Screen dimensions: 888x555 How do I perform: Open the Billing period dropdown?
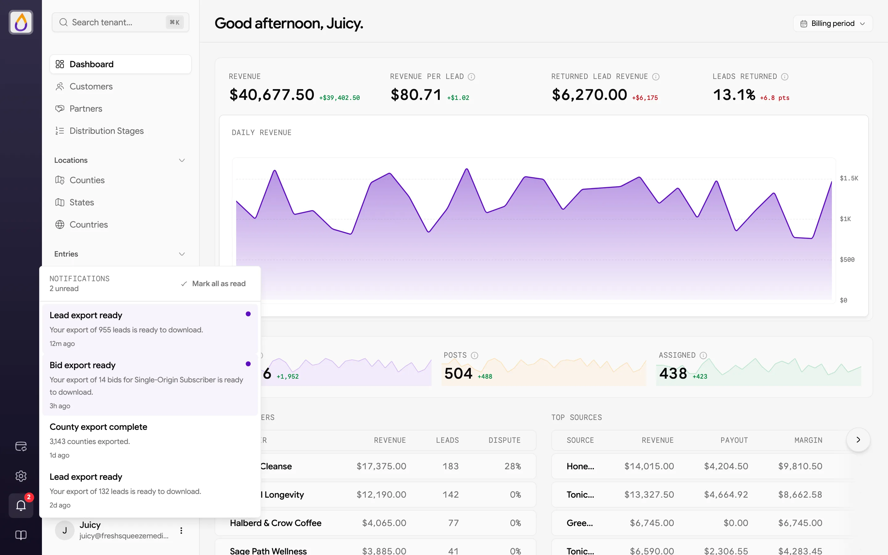(832, 23)
